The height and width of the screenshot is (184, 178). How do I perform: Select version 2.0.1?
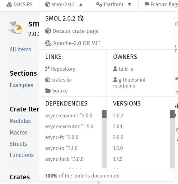click(118, 126)
